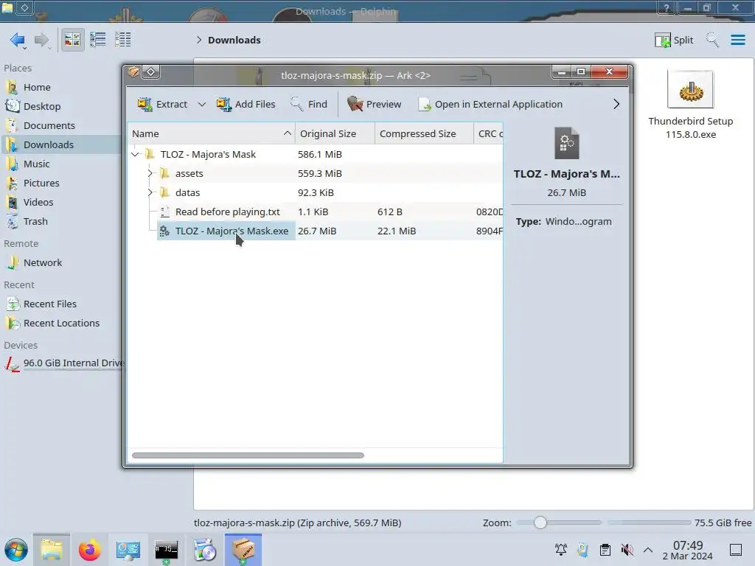Open the Extract dropdown arrow
The image size is (755, 566).
(x=202, y=104)
